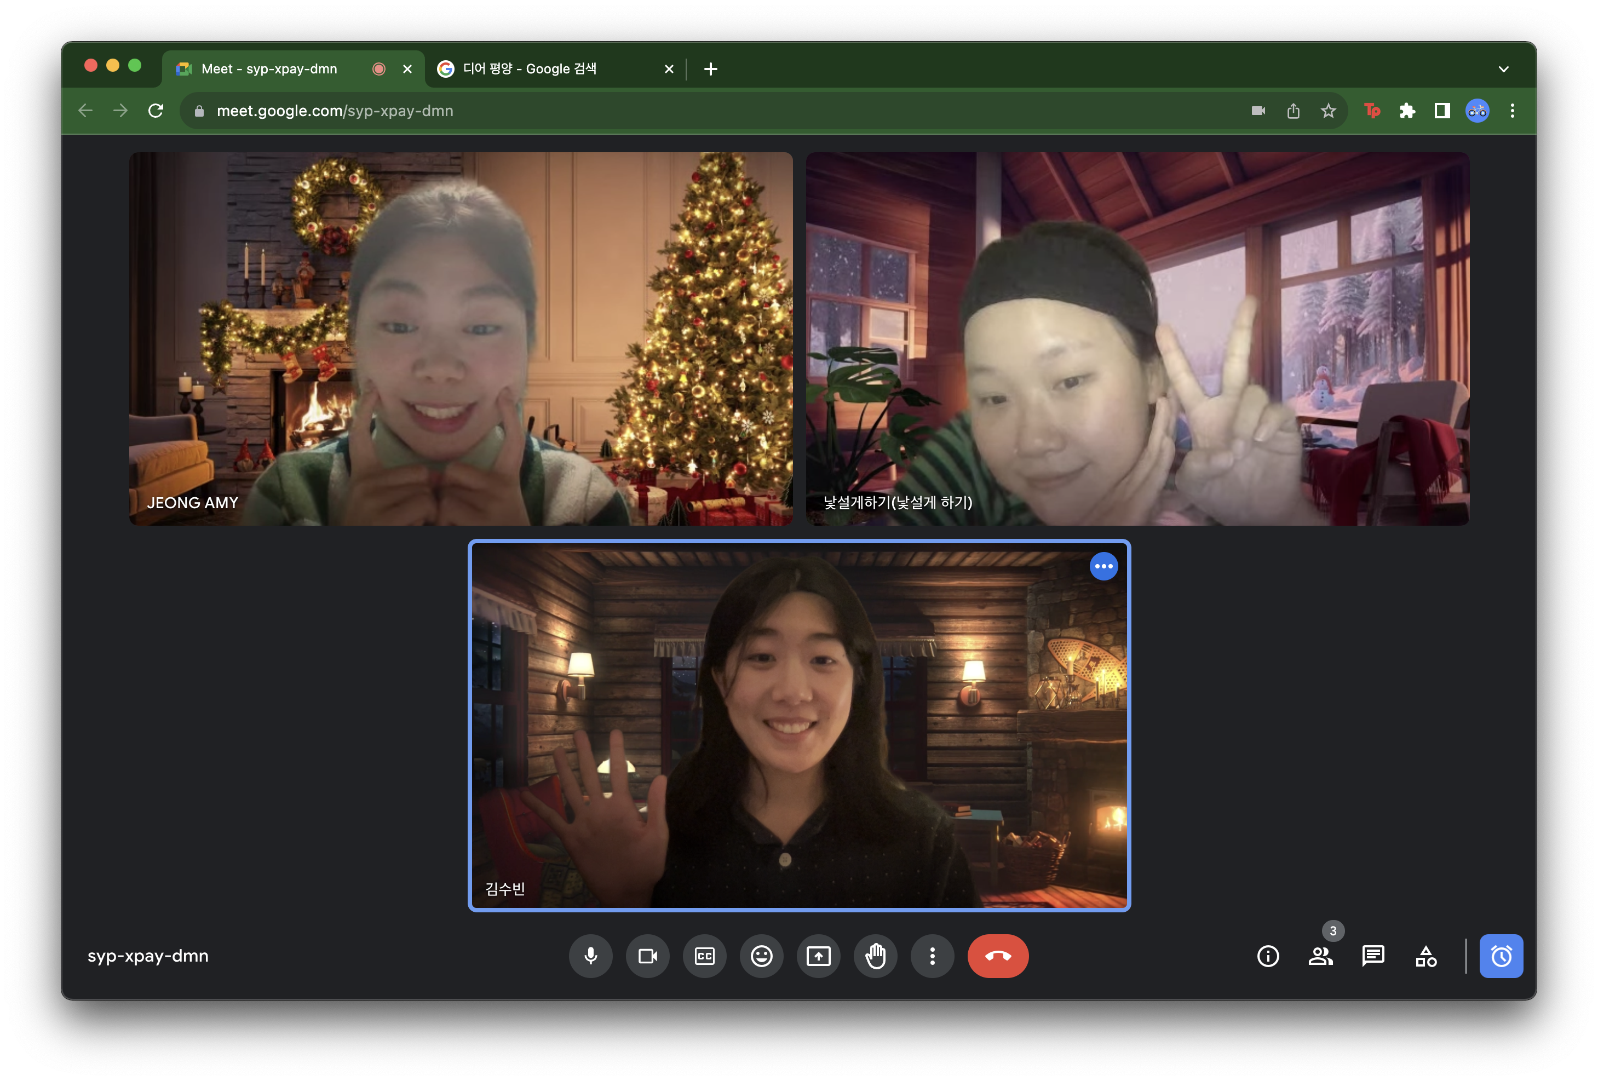Viewport: 1598px width, 1081px height.
Task: Close the 디어 평양 Google 검색 tab
Action: [x=668, y=69]
